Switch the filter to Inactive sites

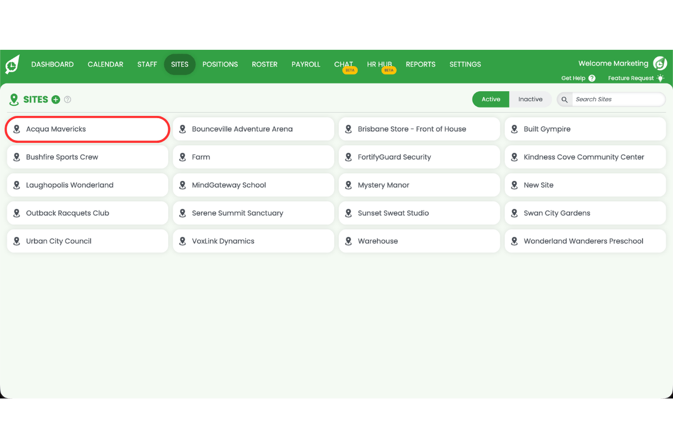tap(530, 99)
